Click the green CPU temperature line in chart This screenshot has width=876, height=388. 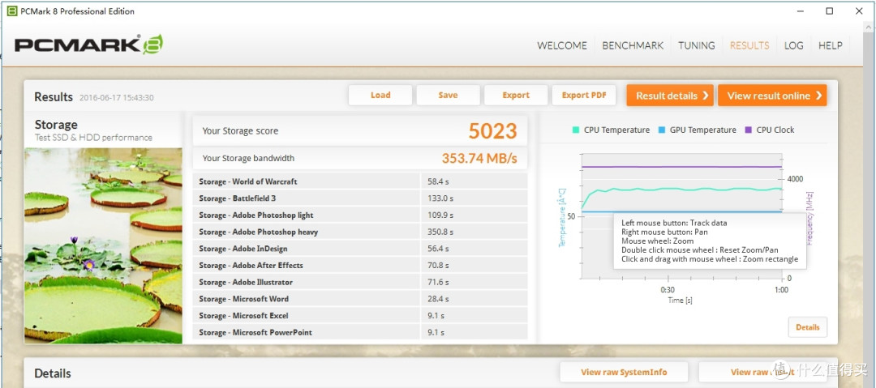(681, 190)
